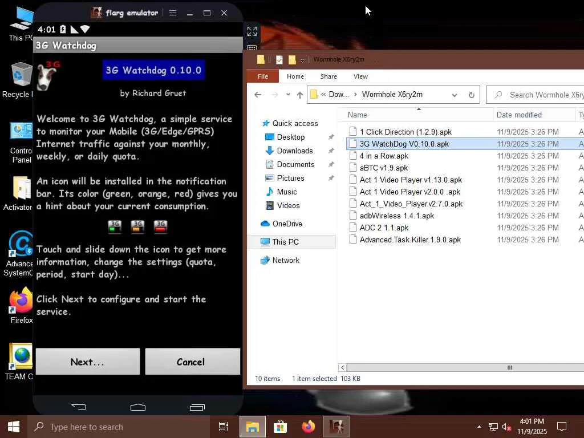Open Quick Access Toolbar customize dropdown

click(302, 60)
